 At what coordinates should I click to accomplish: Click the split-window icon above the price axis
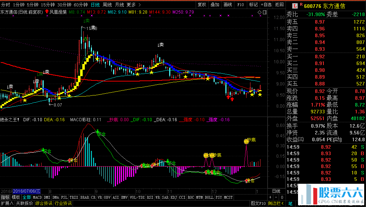264,12
